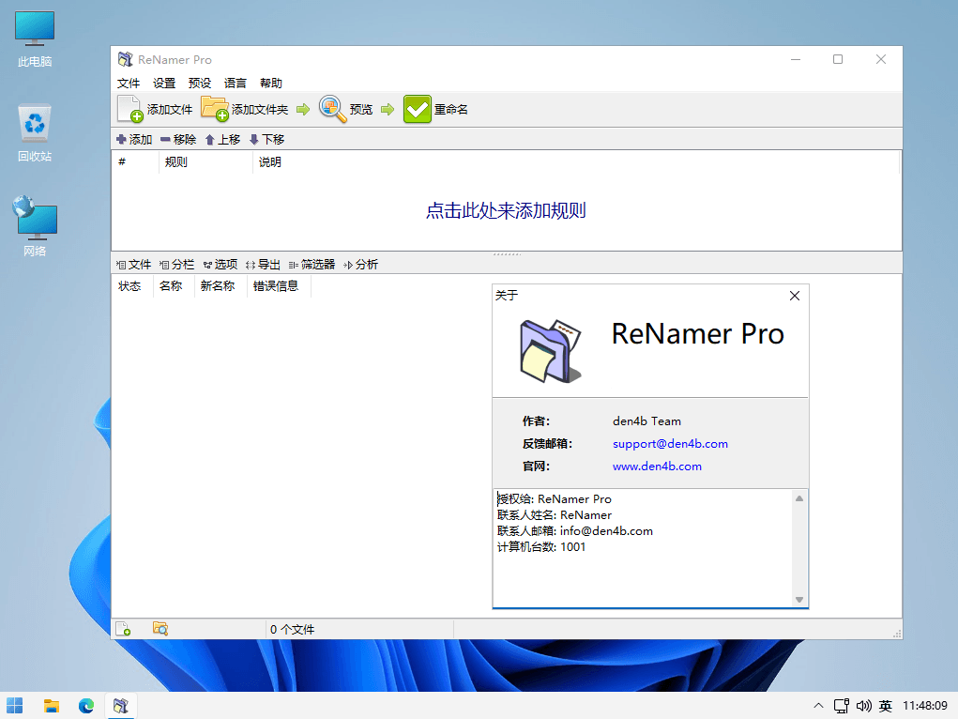Click the 英 input method indicator
The width and height of the screenshot is (958, 719).
pos(886,706)
